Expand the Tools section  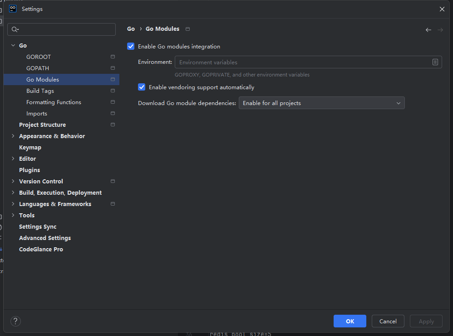coord(13,215)
